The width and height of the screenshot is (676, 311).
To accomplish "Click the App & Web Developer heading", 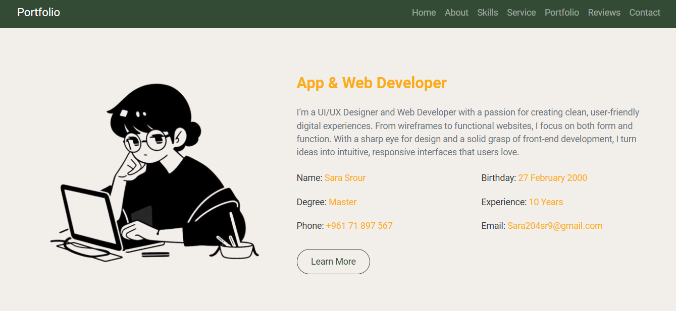I will click(371, 83).
